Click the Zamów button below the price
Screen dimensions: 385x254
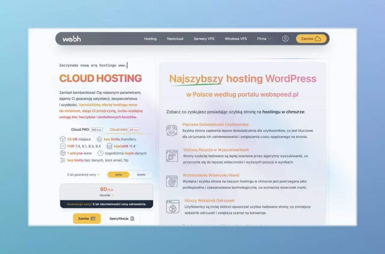pyautogui.click(x=87, y=219)
